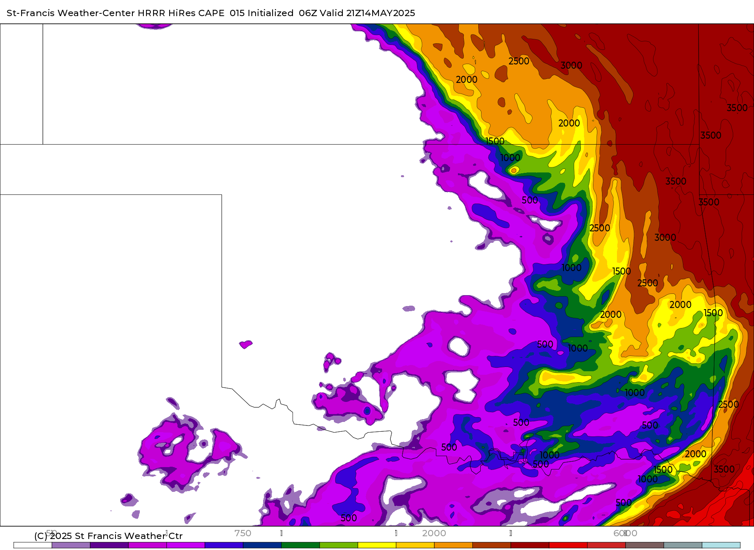Click the indigo blue-violet colorbar swatch

224,545
